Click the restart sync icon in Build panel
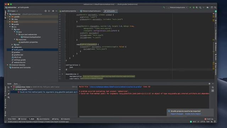Image resolution: width=227 pixels, height=128 pixels. coord(9,87)
